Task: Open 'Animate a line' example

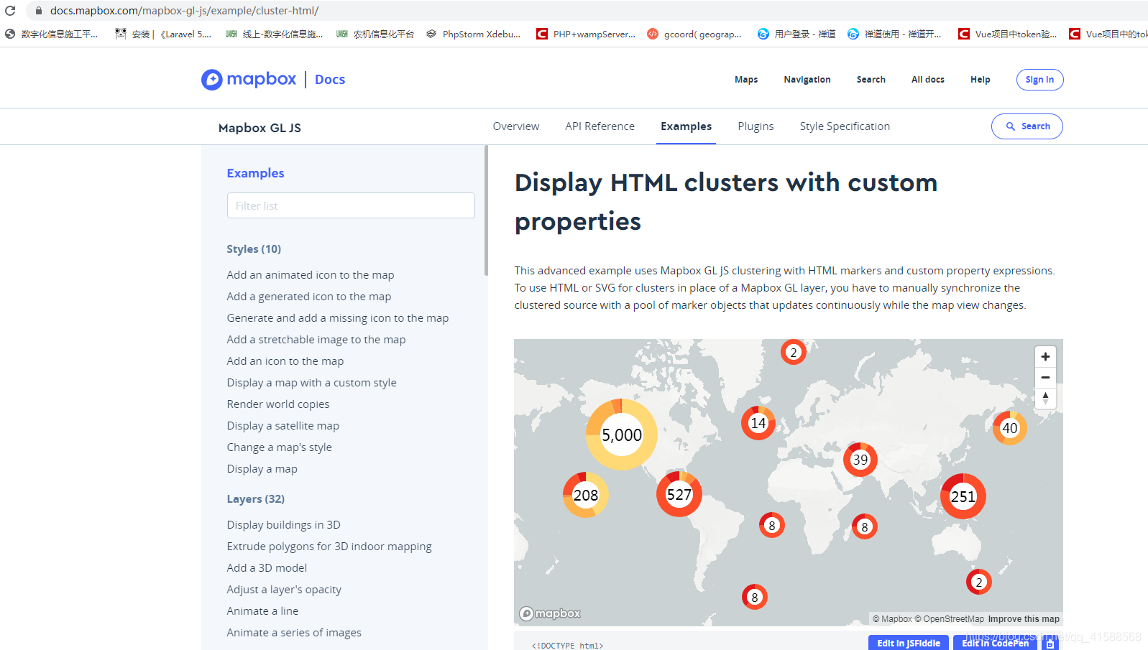Action: [262, 610]
